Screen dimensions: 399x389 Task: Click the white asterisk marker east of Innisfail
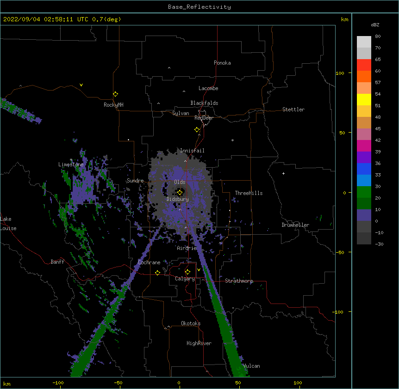[232, 140]
